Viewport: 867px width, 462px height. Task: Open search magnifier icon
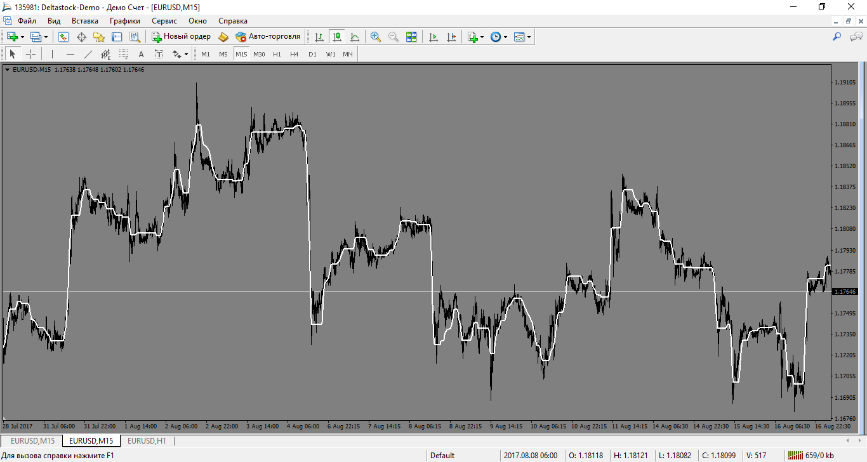coord(837,37)
